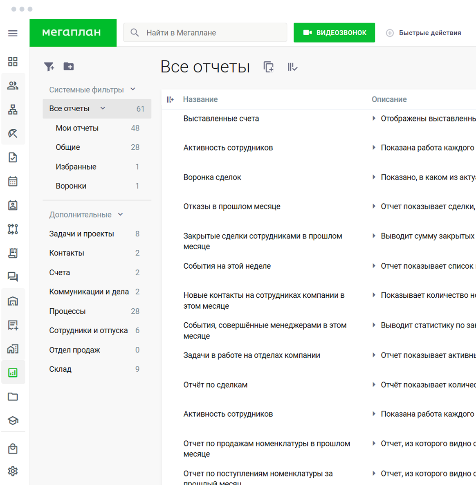Click the column settings icon beside title

click(292, 67)
